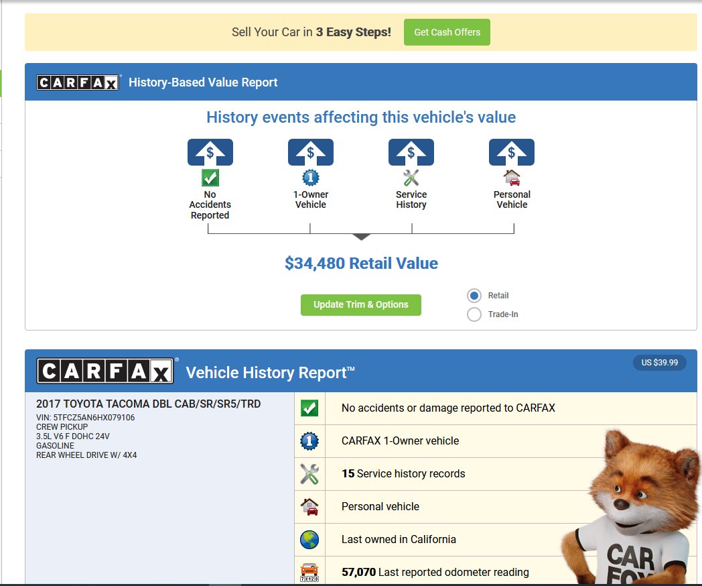Click 'History events affecting this vehicle's value' heading
Image resolution: width=702 pixels, height=586 pixels.
click(361, 117)
